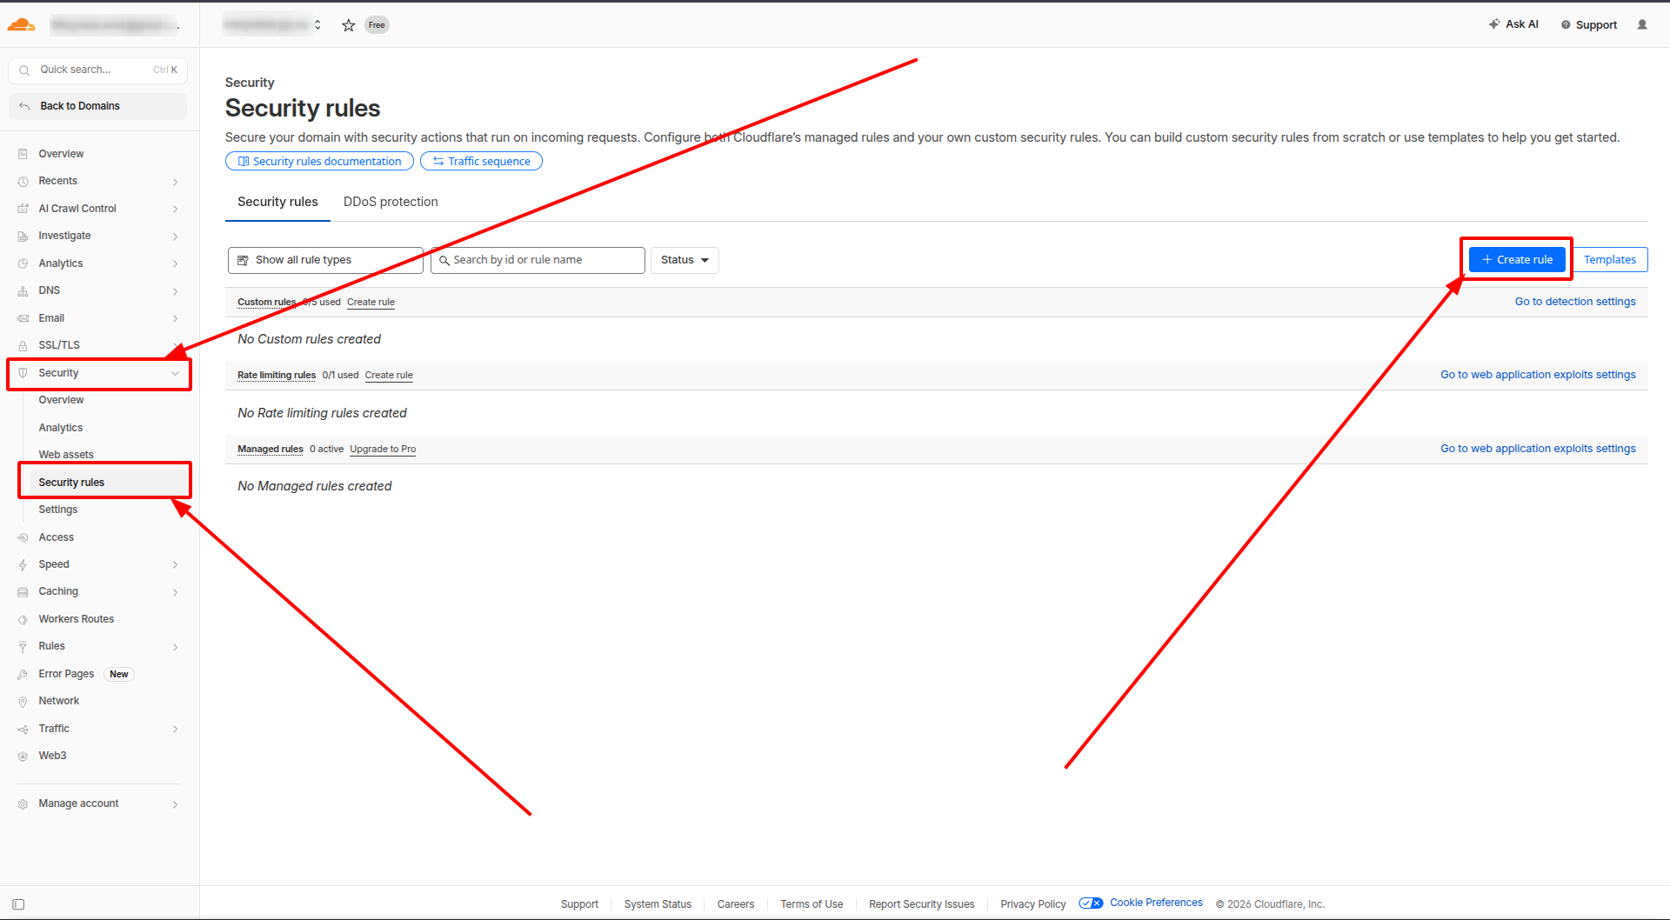This screenshot has height=920, width=1670.
Task: Open the Status filter dropdown
Action: click(685, 260)
